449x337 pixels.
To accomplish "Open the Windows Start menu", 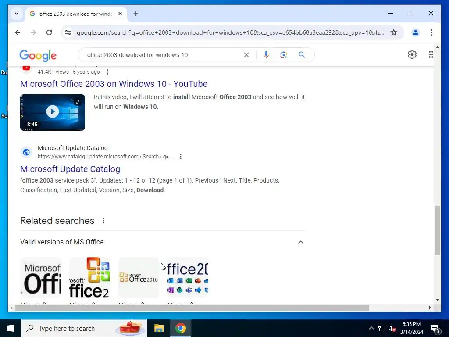I will (11, 328).
